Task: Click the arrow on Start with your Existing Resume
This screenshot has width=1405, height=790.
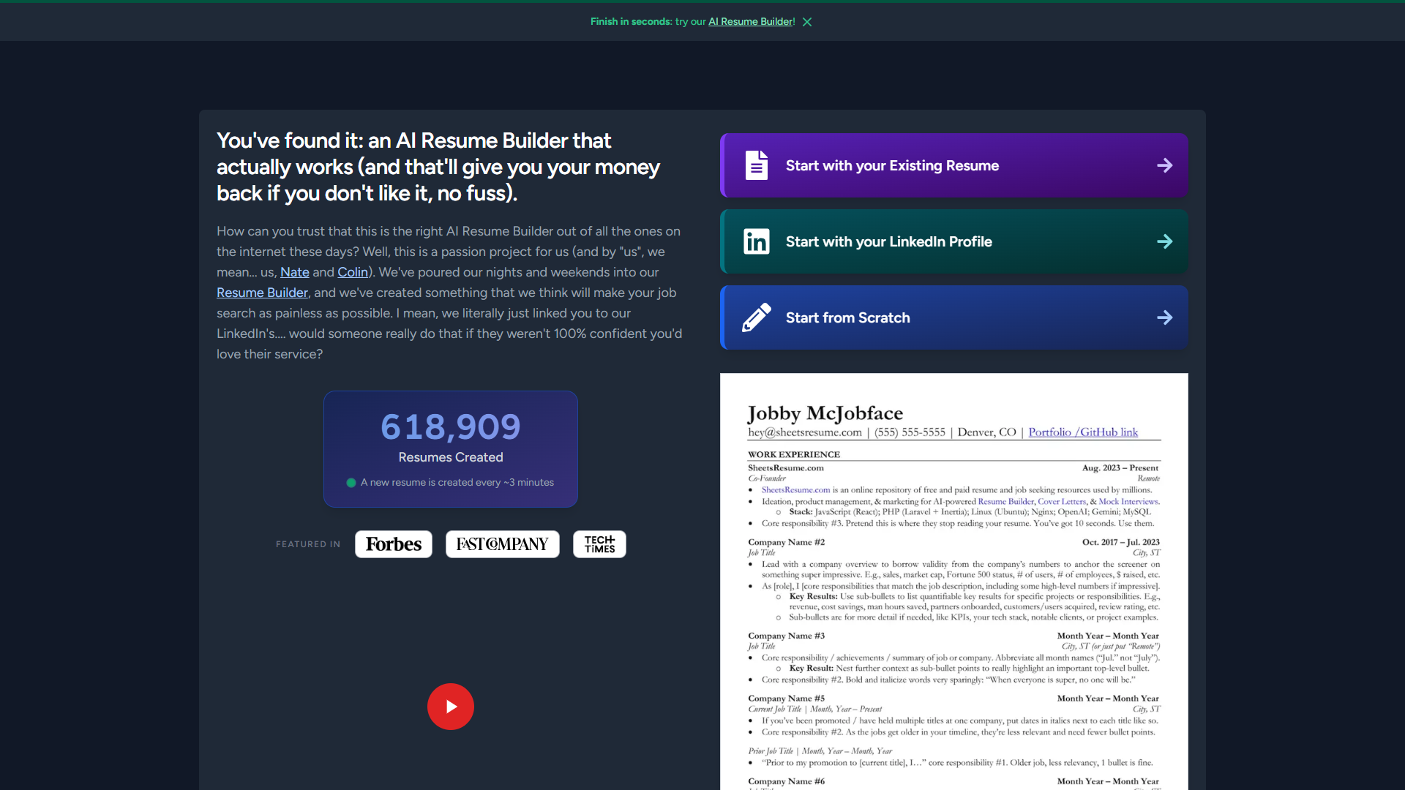Action: pos(1165,165)
